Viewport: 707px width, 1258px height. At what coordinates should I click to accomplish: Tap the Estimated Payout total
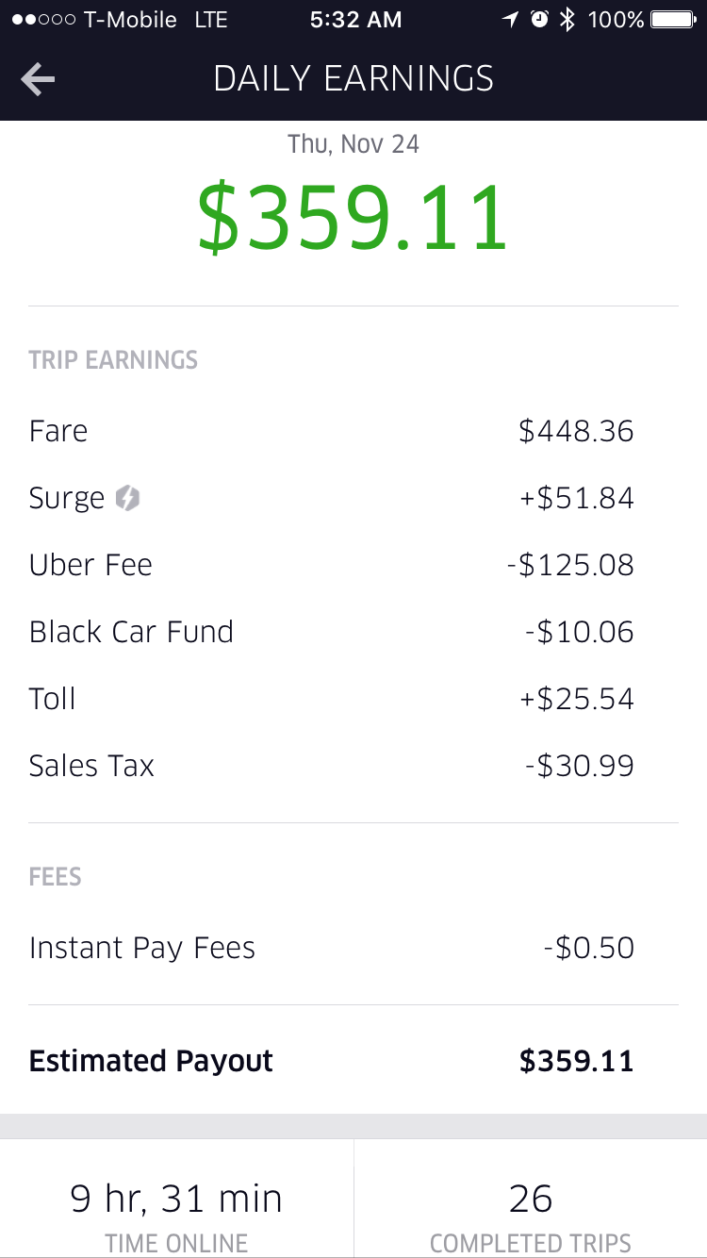coord(576,1061)
